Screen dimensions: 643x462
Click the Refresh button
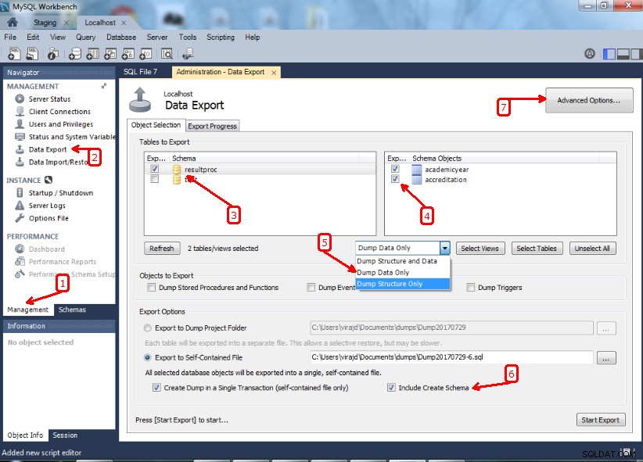162,249
